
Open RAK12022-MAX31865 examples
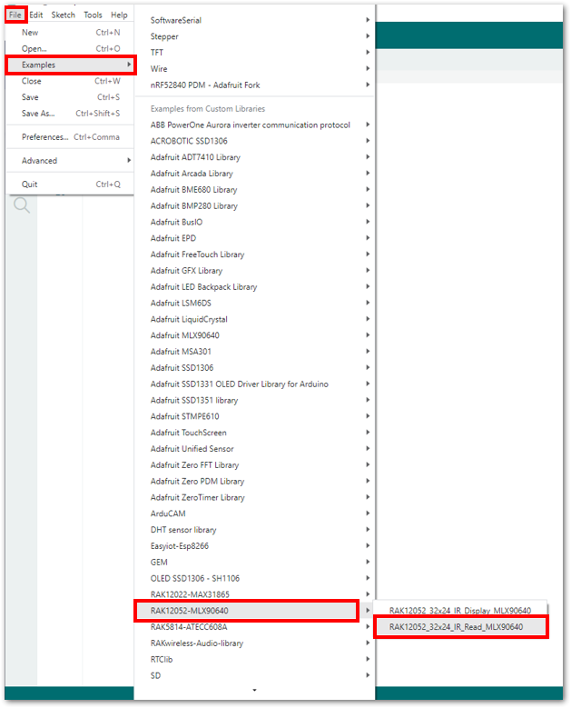tap(255, 594)
